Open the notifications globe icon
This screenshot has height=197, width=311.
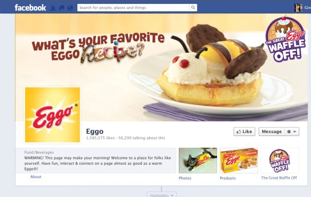[70, 8]
